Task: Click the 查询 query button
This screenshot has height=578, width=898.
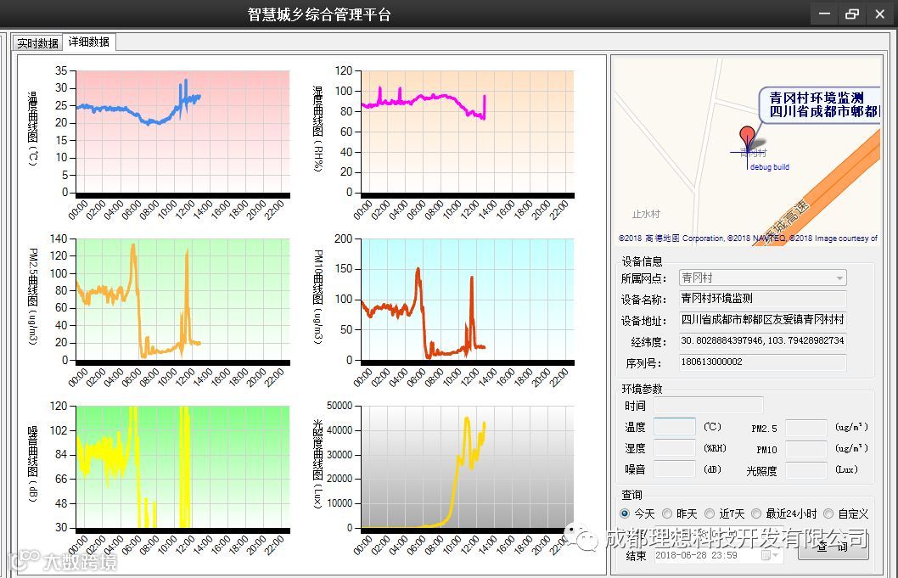Action: click(x=833, y=547)
